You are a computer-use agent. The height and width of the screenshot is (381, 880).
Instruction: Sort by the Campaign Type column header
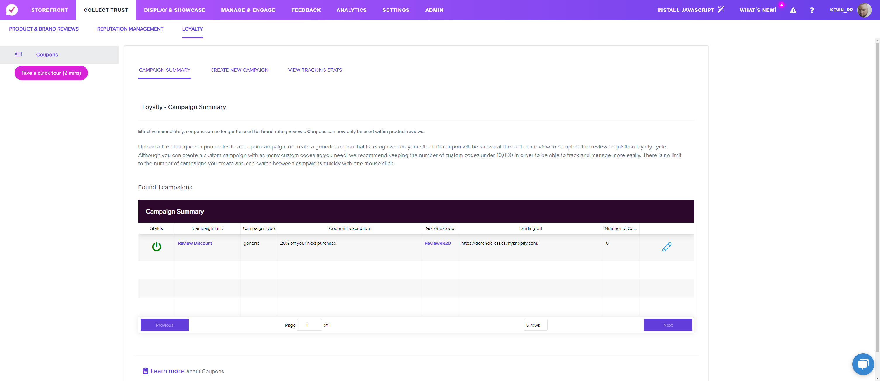tap(259, 228)
